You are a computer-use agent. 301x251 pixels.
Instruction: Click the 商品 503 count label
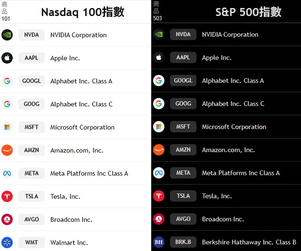pos(157,11)
